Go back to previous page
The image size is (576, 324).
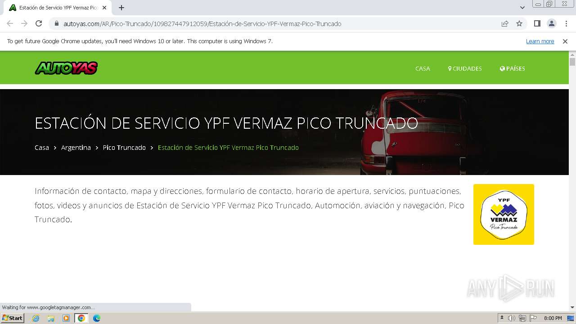pos(10,23)
